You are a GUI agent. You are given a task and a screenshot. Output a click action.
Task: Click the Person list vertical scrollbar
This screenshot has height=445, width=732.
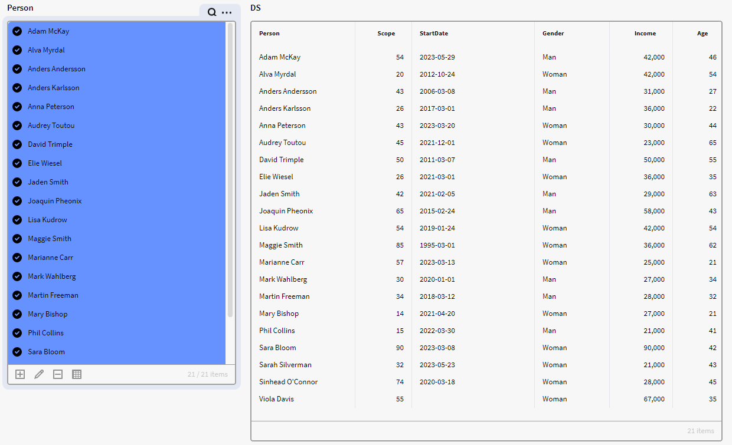point(230,171)
